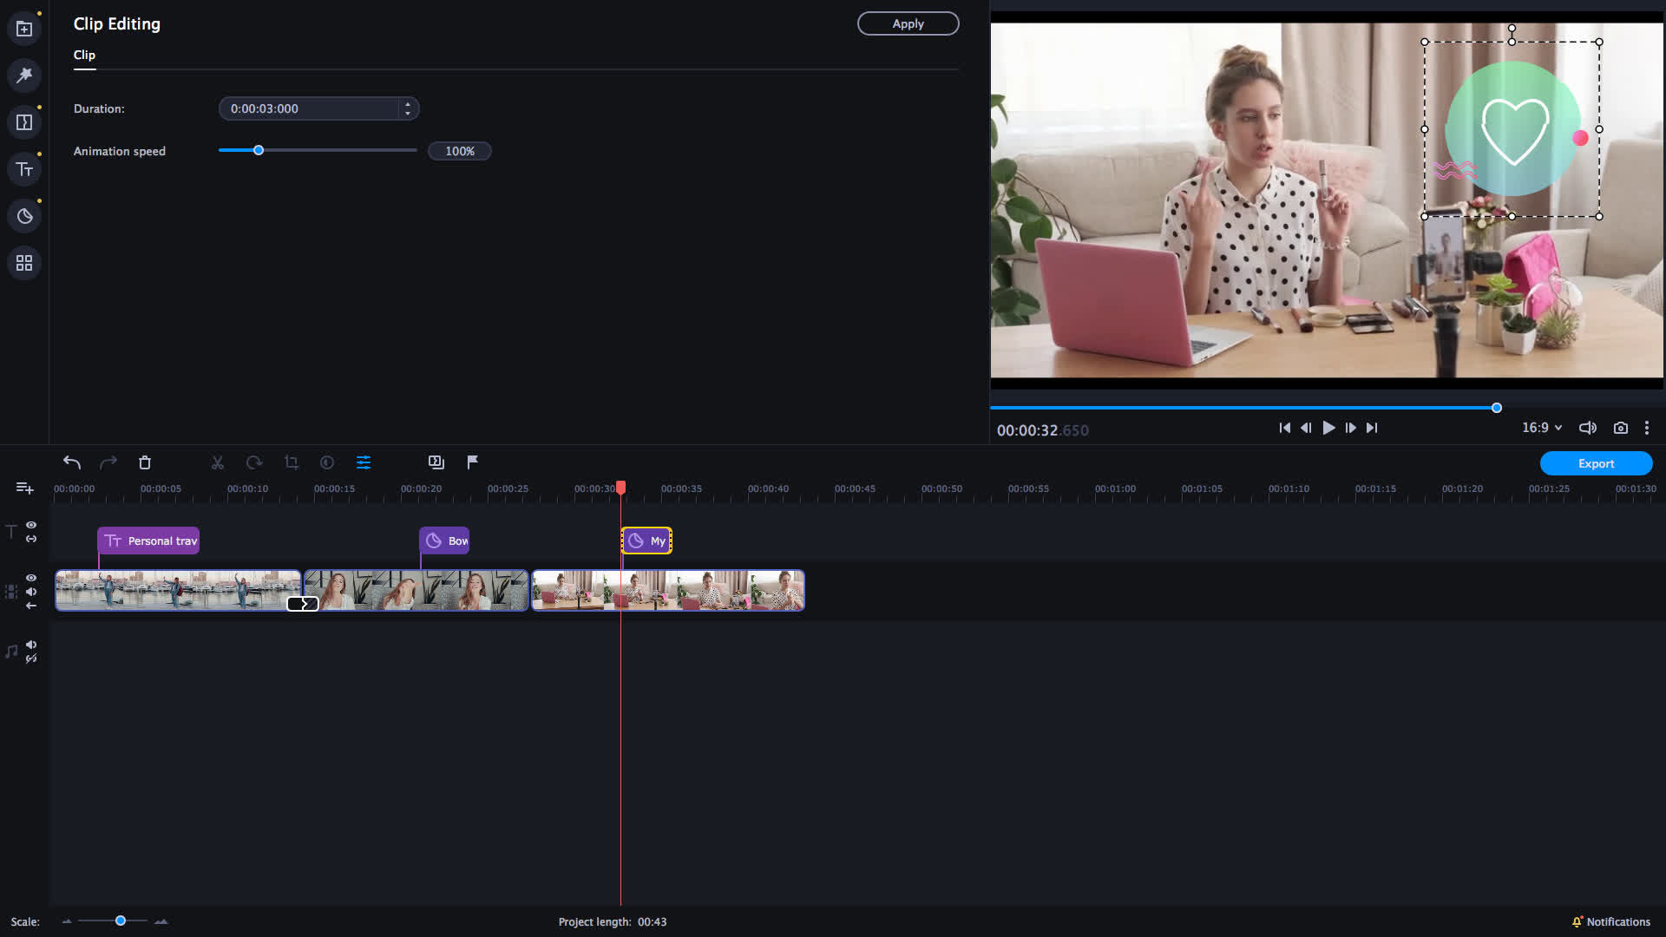Mute the video track audio
The width and height of the screenshot is (1666, 937).
click(x=30, y=592)
